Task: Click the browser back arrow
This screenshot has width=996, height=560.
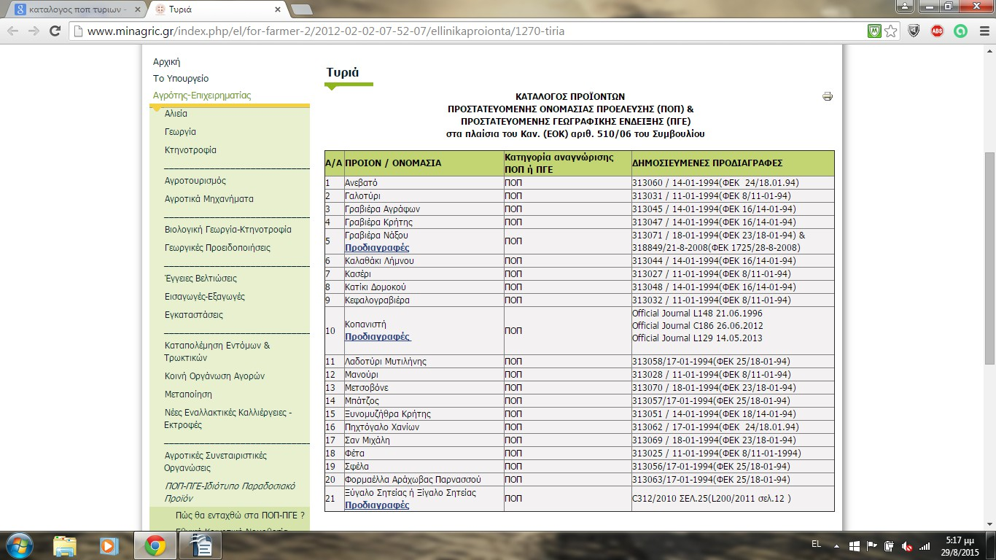Action: (13, 31)
